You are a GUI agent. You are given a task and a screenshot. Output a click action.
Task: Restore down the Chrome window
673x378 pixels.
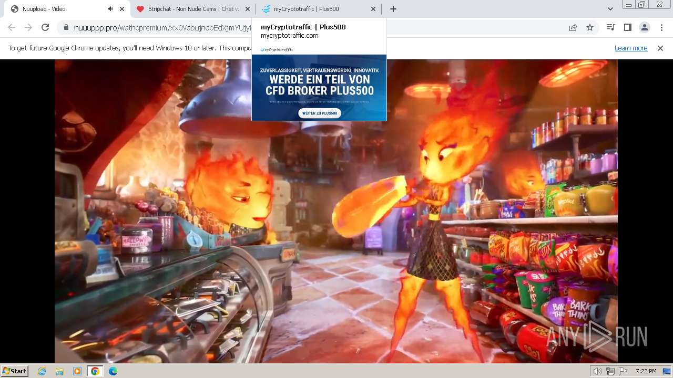click(x=642, y=5)
